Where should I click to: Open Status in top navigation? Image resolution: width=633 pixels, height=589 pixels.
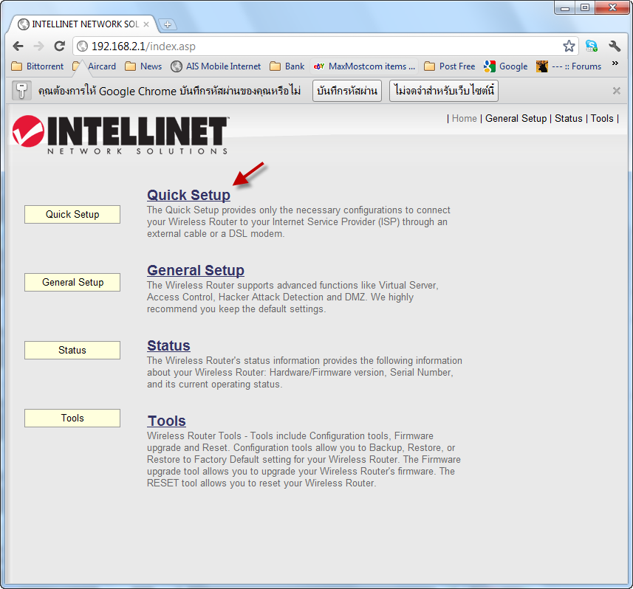pos(569,118)
